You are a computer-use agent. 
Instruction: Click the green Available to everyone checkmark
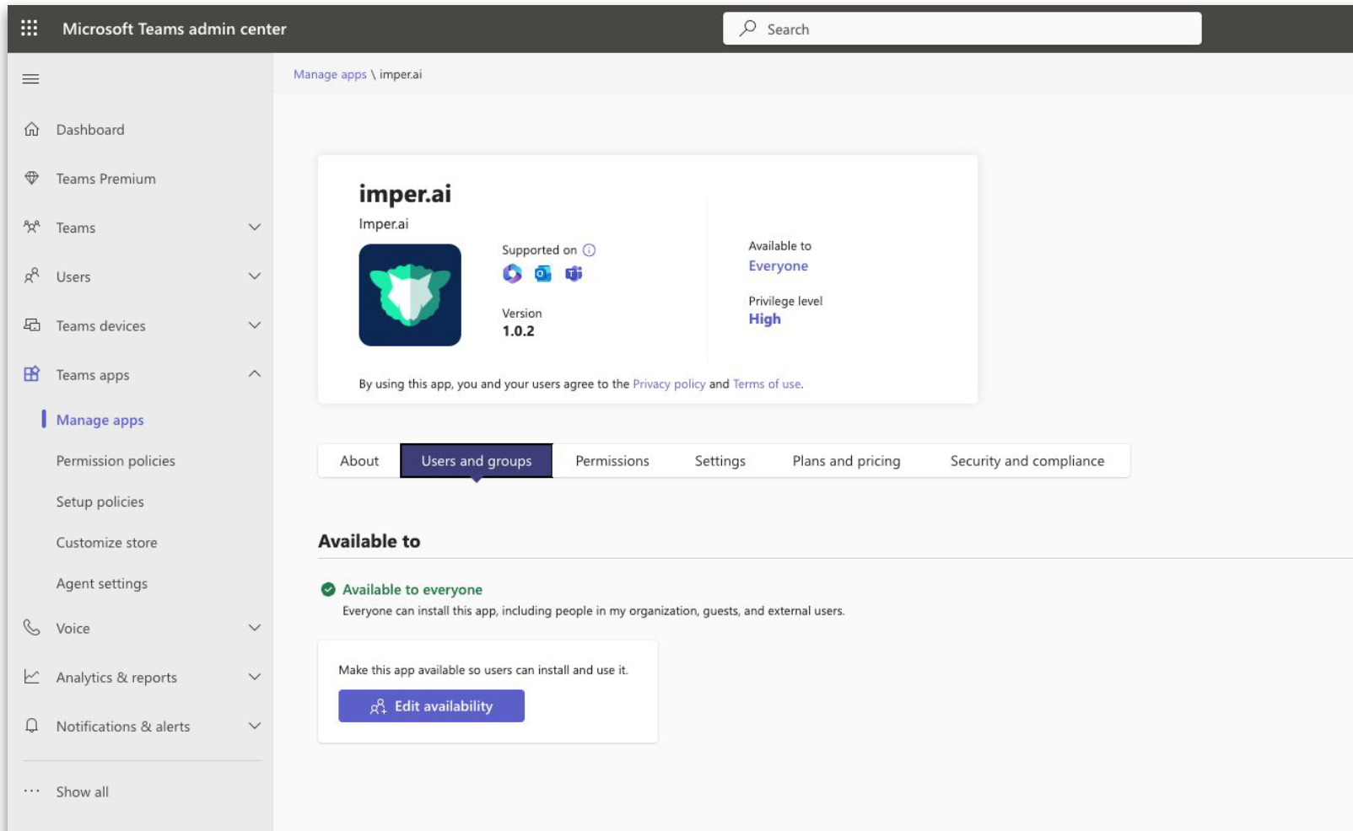(x=328, y=589)
